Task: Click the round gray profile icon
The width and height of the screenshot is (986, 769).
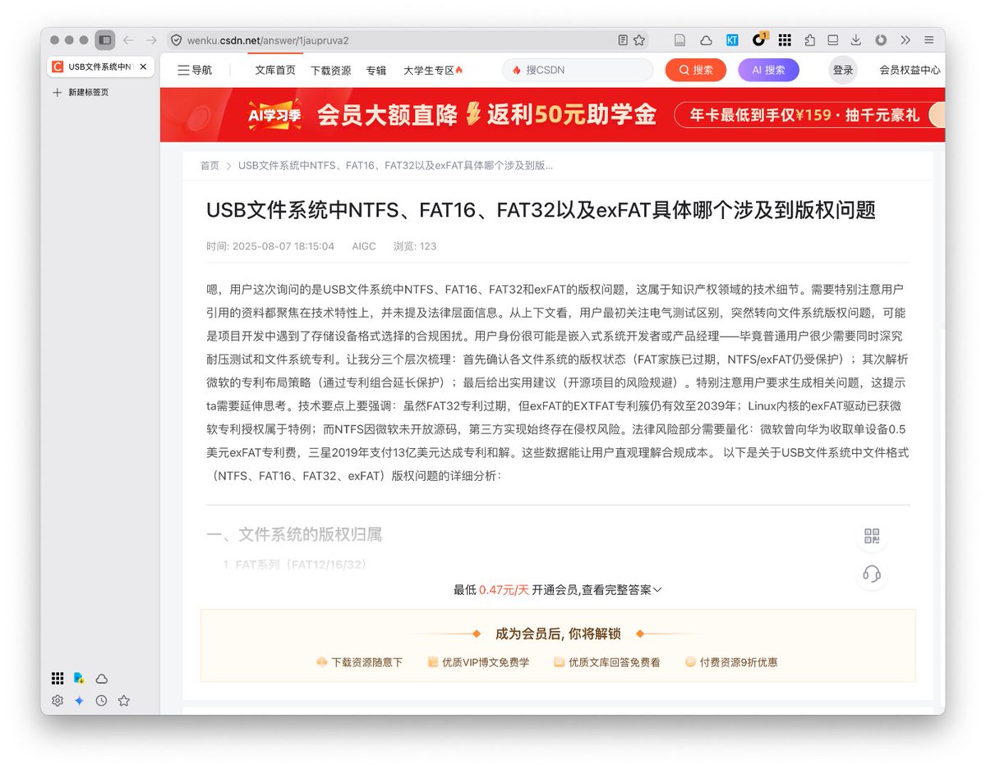Action: tap(881, 40)
